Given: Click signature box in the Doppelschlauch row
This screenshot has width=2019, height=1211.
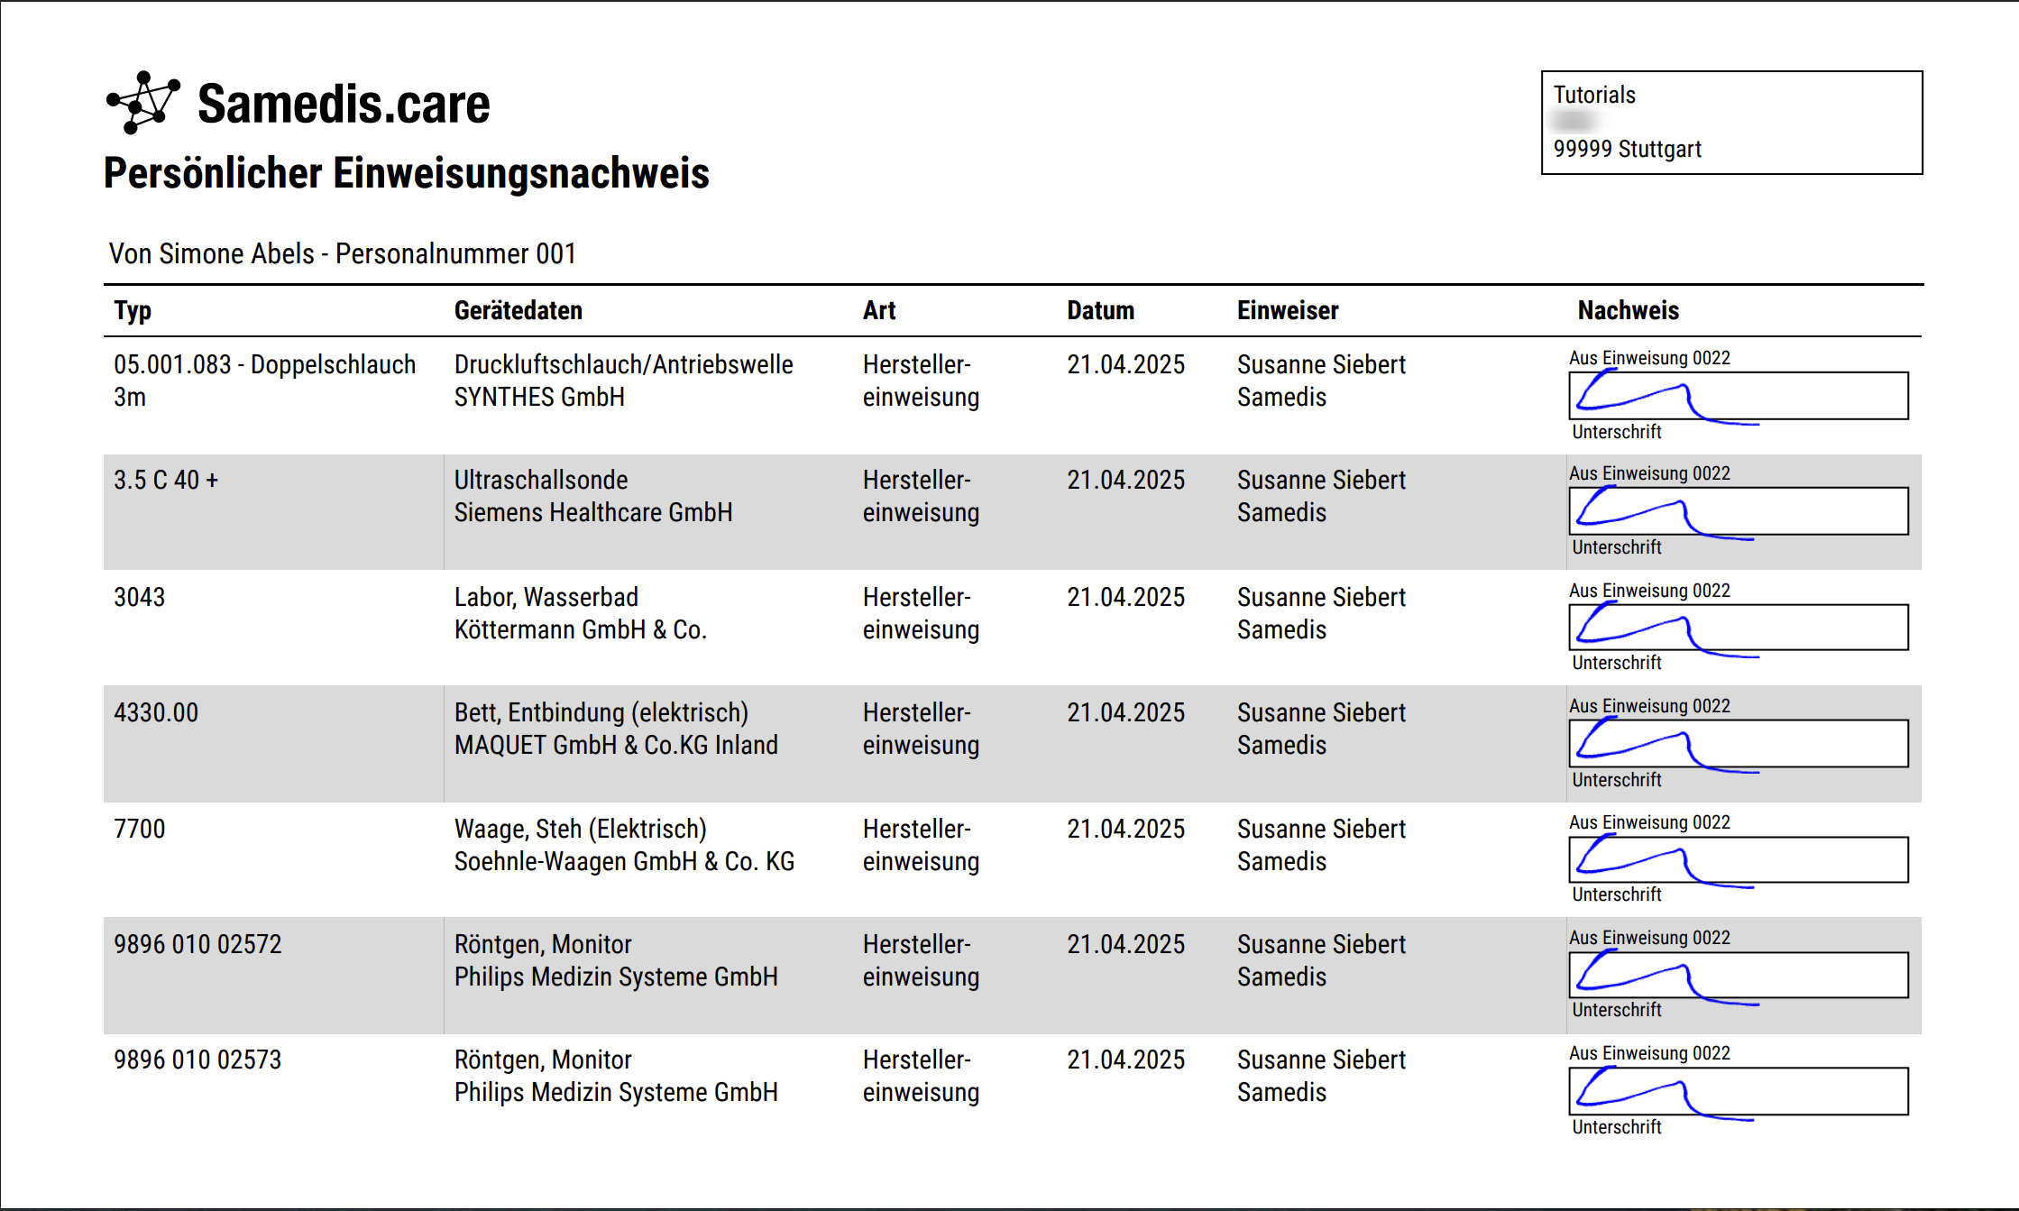Looking at the screenshot, I should pyautogui.click(x=1738, y=396).
